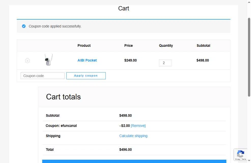Click the blue button below the Total row
This screenshot has height=163, width=251.
[x=134, y=161]
